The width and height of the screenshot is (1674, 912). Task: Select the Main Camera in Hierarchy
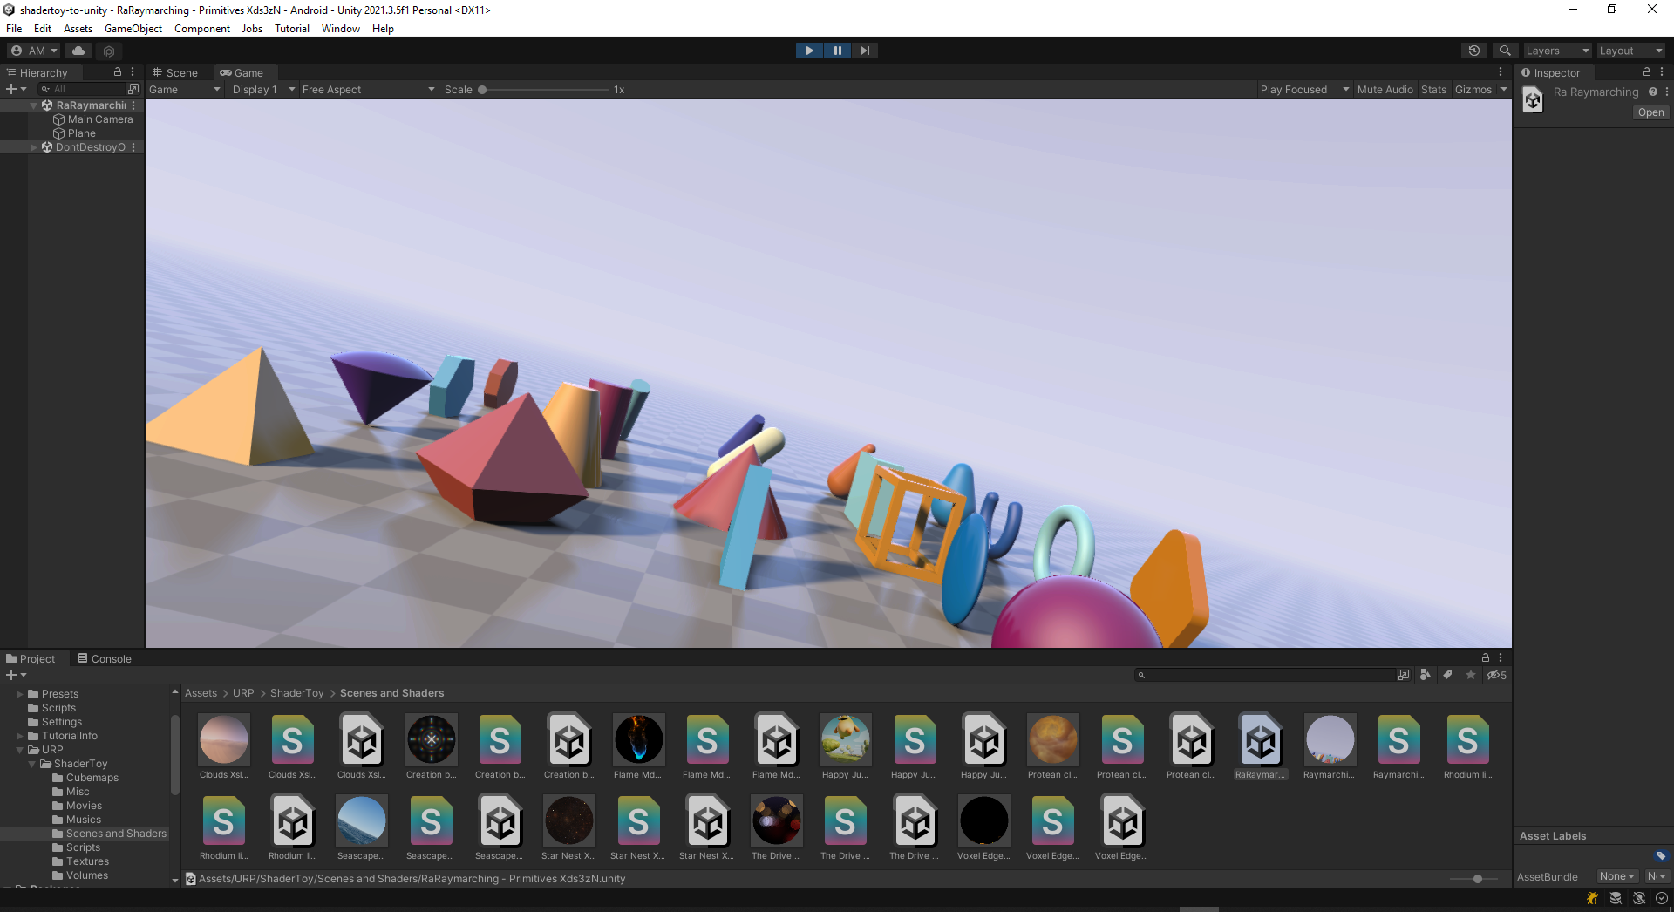tap(92, 119)
